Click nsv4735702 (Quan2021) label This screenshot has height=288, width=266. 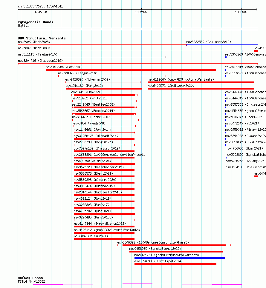pos(92,211)
